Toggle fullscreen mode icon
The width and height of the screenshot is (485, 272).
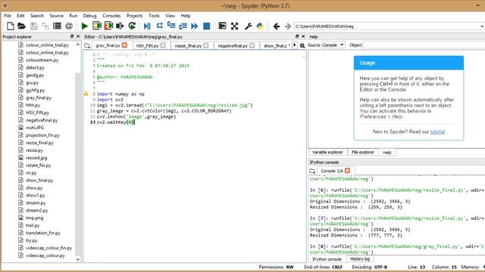pos(234,26)
